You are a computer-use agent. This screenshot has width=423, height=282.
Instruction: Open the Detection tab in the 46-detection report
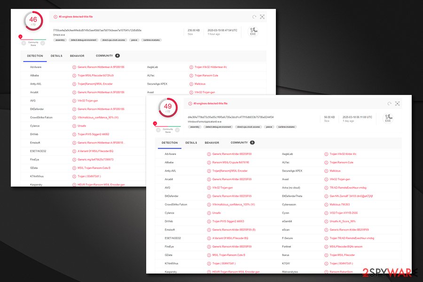35,56
